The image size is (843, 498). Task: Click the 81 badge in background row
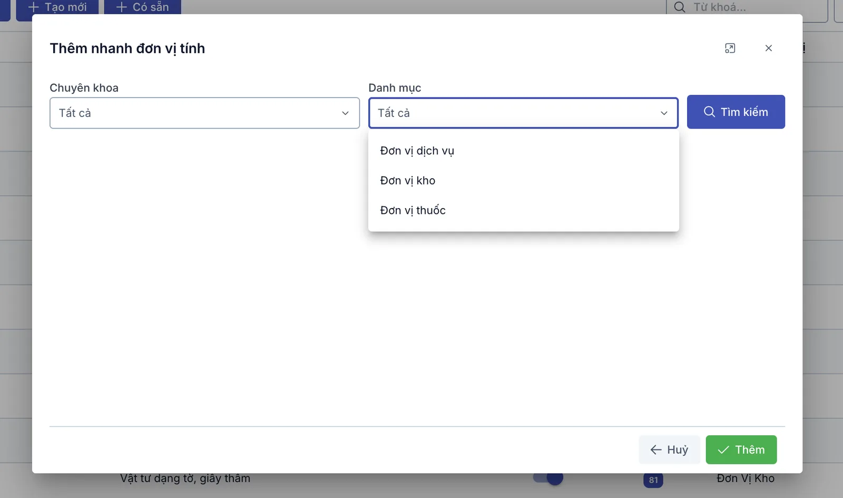[x=653, y=480]
